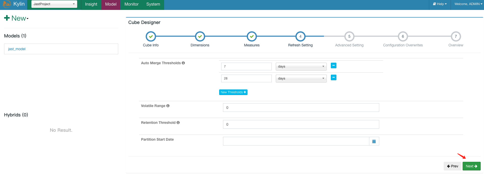Screen dimensions: 484x186
Task: Open the days unit dropdown for threshold 28
Action: point(301,78)
